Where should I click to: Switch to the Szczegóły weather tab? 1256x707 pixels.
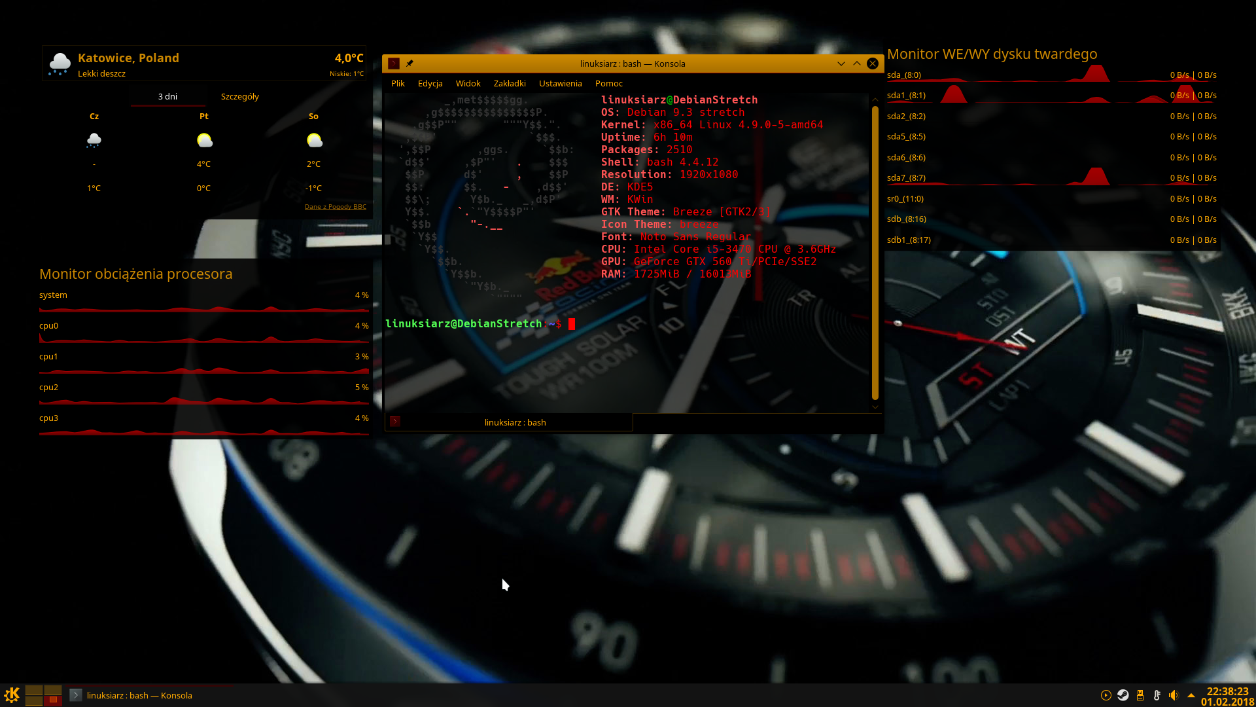240,96
